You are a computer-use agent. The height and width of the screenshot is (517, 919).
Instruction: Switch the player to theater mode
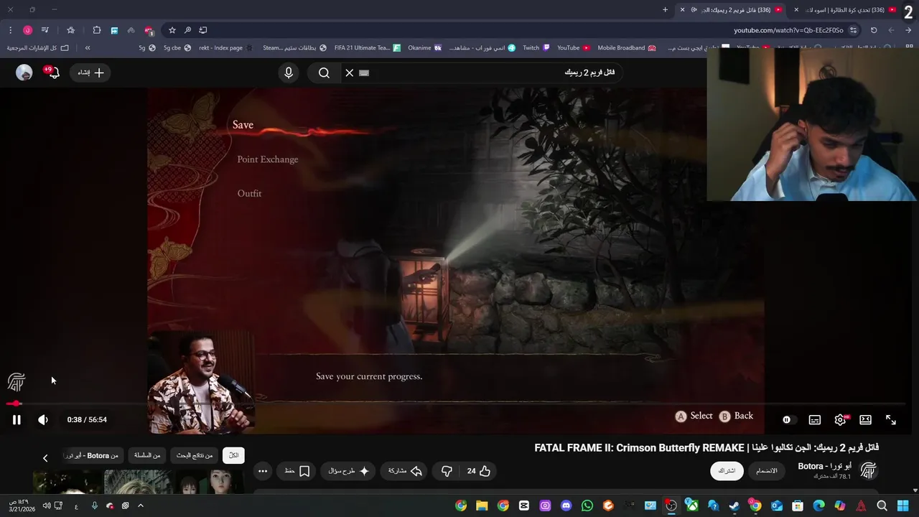866,419
